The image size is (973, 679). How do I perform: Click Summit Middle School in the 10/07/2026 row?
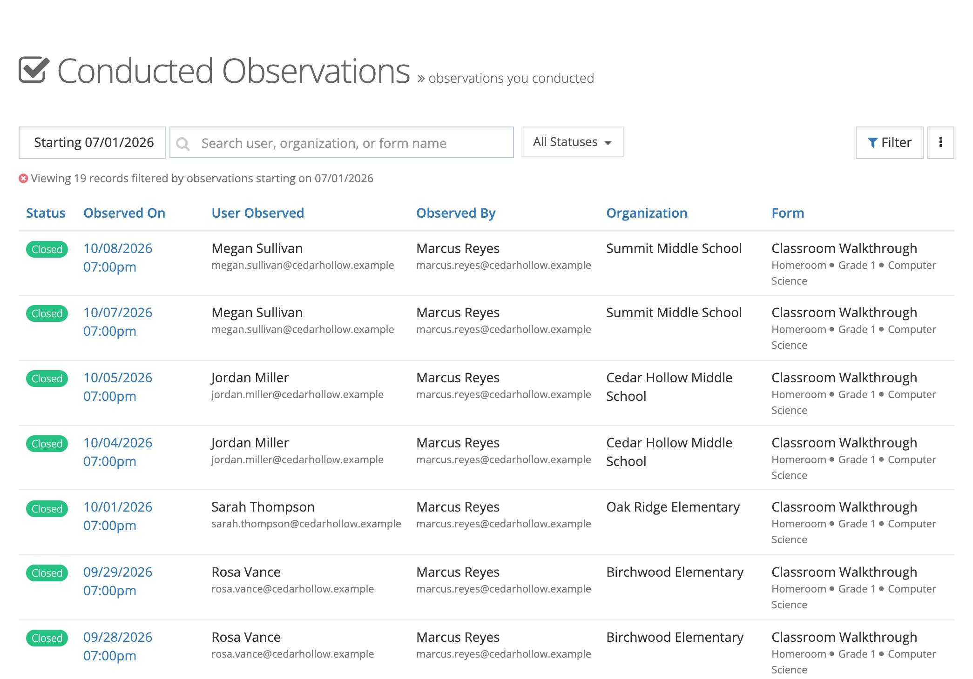click(x=674, y=313)
